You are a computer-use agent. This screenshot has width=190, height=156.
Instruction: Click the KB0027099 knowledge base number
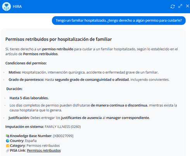coord(63,136)
